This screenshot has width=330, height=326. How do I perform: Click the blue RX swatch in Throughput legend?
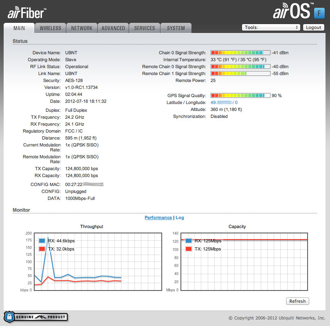click(x=42, y=241)
